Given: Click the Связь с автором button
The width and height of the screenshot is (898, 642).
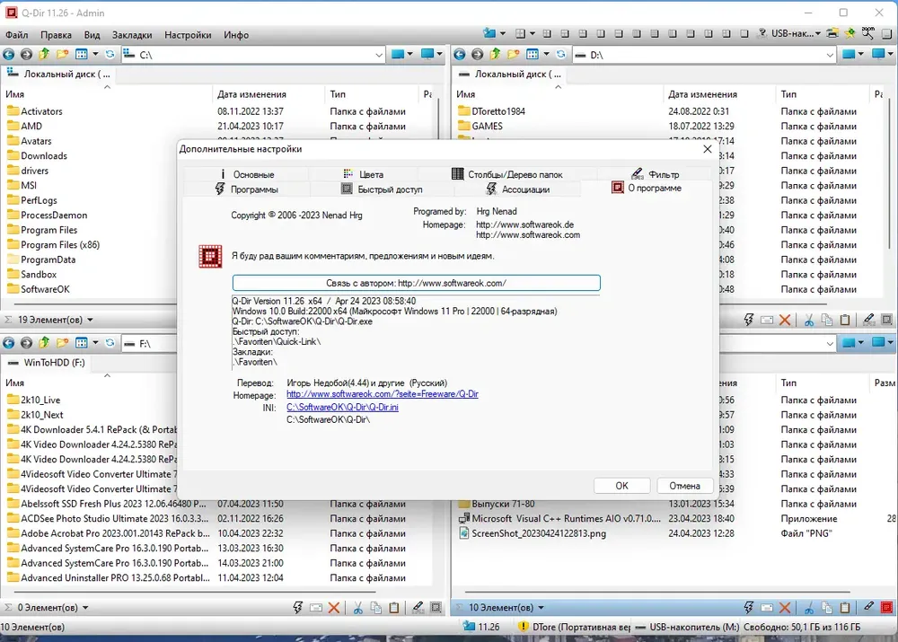Looking at the screenshot, I should pos(417,283).
